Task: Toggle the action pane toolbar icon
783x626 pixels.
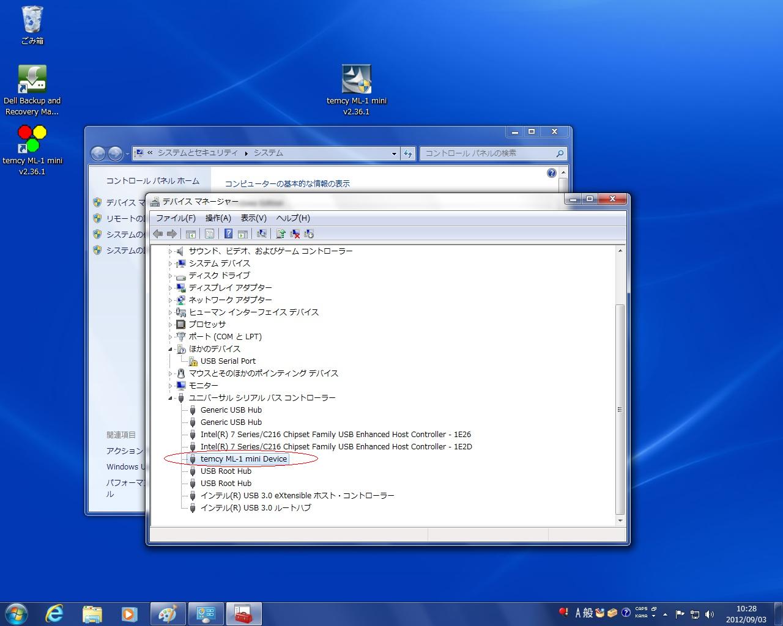Action: coord(243,234)
